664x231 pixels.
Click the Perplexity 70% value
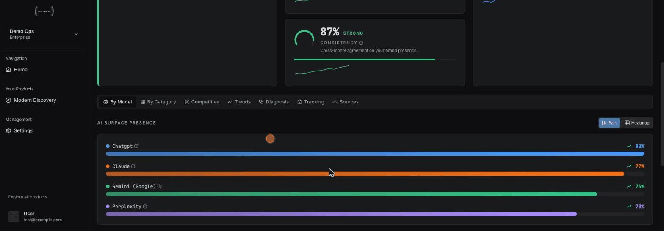tap(639, 207)
